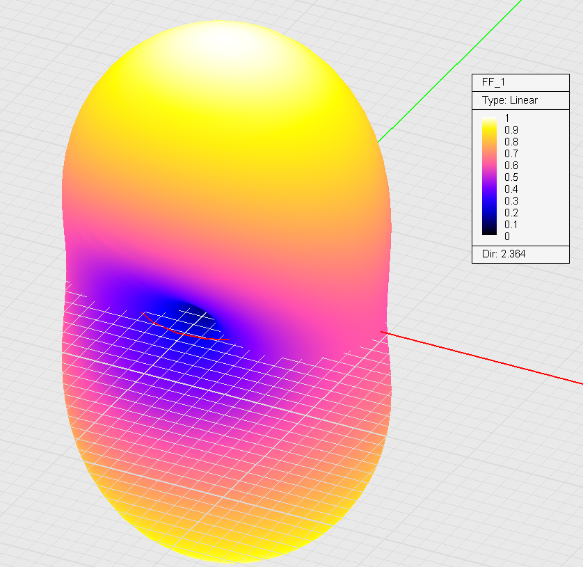Click the 0.1 value on the legend

[511, 225]
